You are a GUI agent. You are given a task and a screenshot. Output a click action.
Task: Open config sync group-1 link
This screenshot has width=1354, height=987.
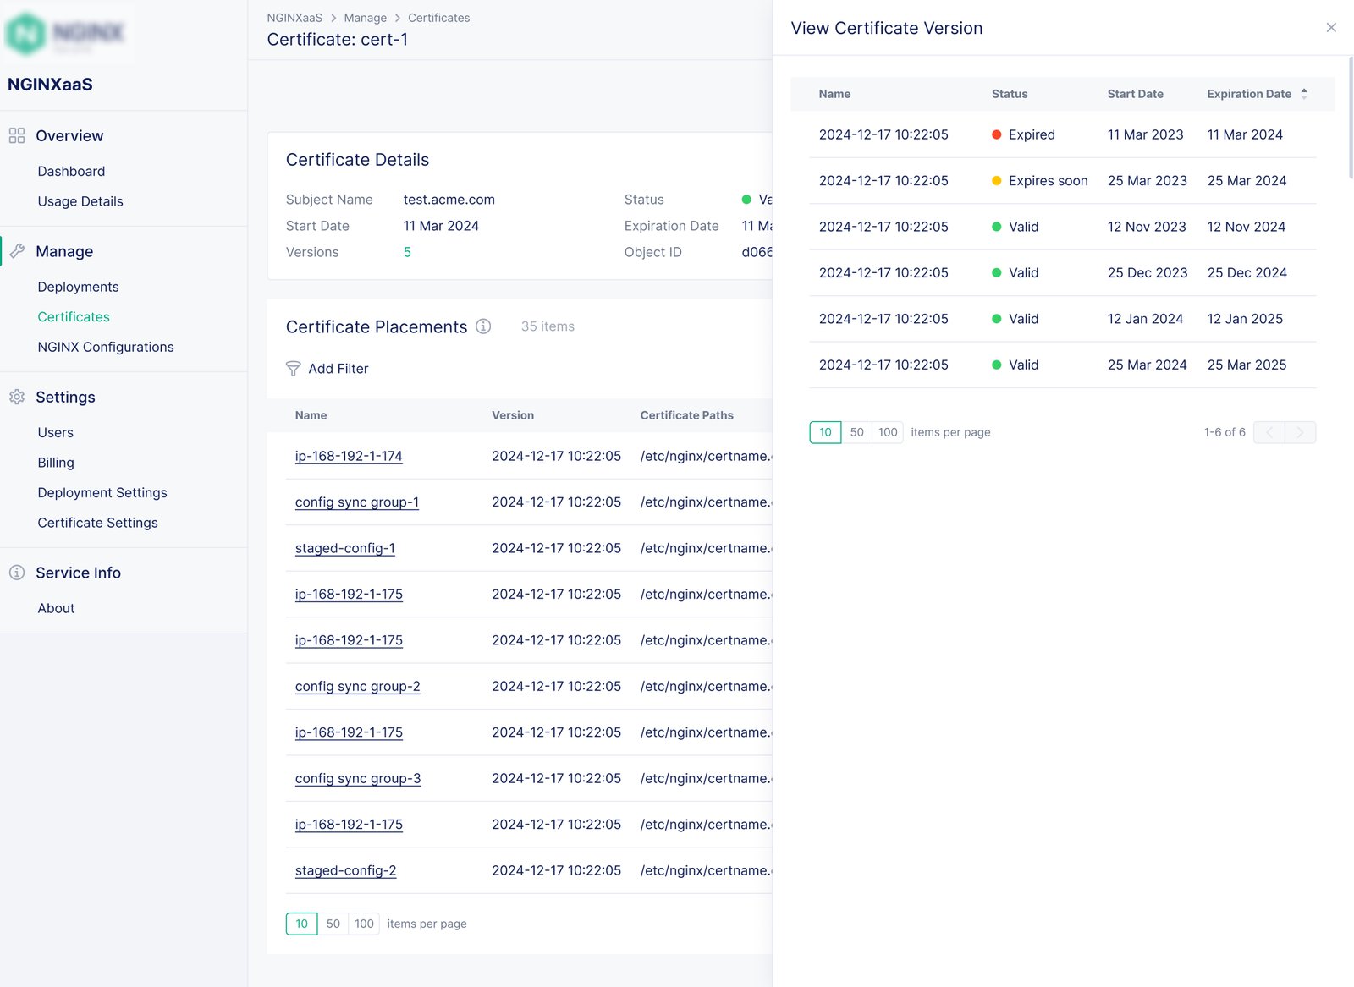tap(357, 502)
